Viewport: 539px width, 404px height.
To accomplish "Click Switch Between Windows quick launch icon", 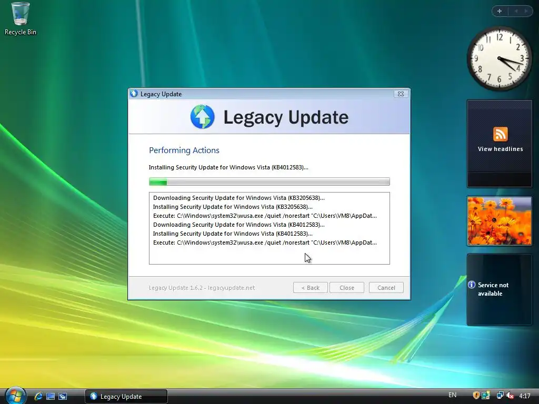I will (63, 396).
